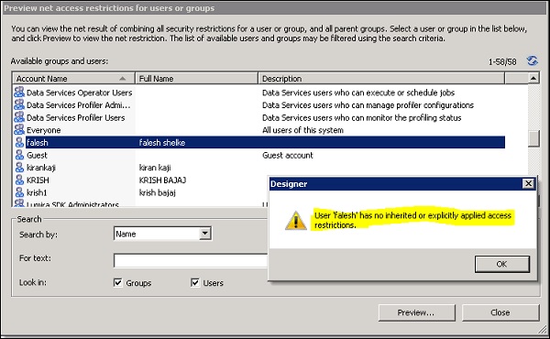Viewport: 550px width, 339px height.
Task: Click the Preview... button
Action: point(416,312)
